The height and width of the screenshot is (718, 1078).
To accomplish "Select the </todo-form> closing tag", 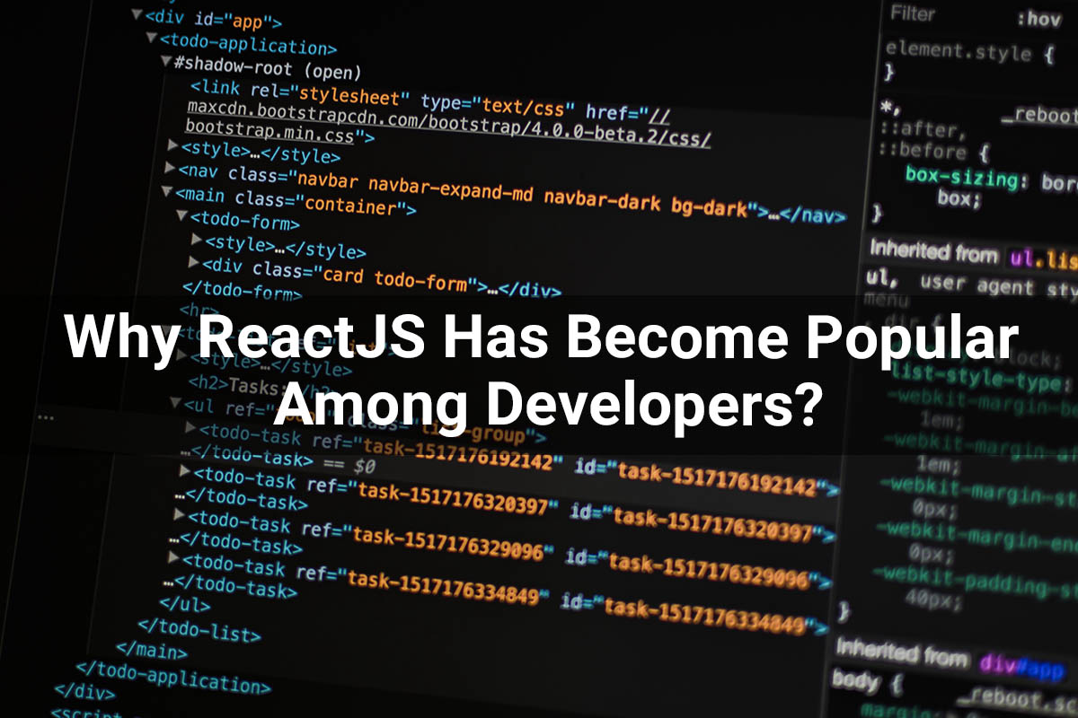I will pos(242,290).
